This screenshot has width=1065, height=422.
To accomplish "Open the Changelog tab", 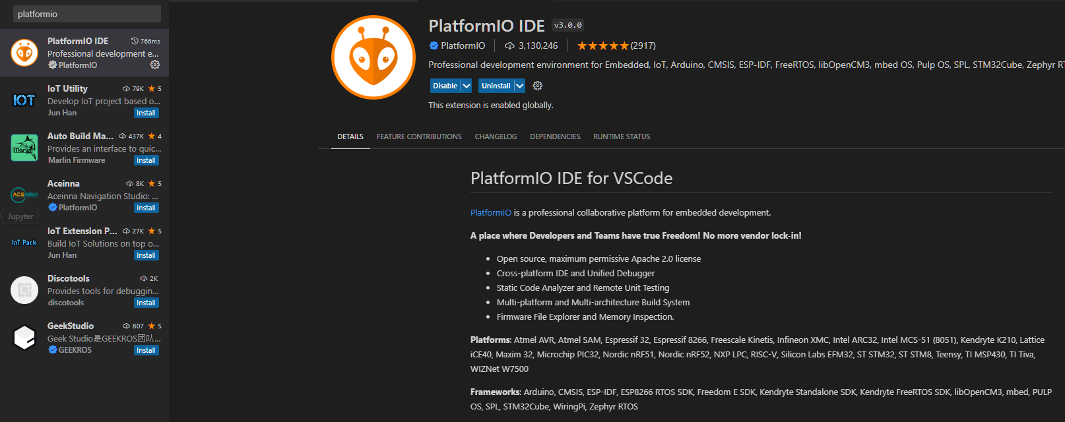I will [496, 136].
